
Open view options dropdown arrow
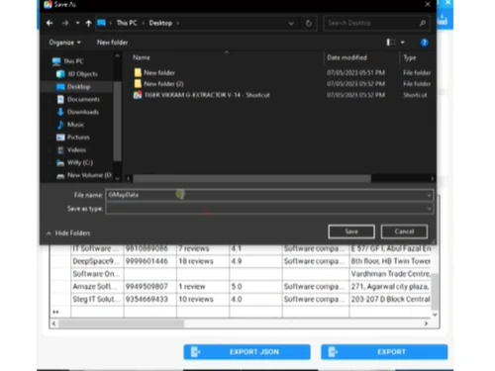[x=403, y=43]
